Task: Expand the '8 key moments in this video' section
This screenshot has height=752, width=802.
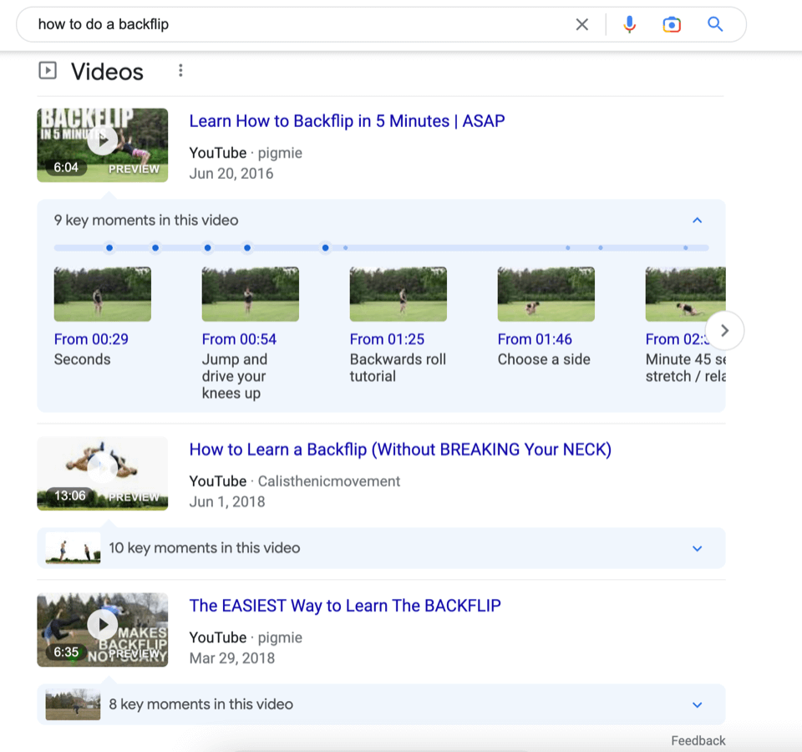Action: click(x=698, y=704)
